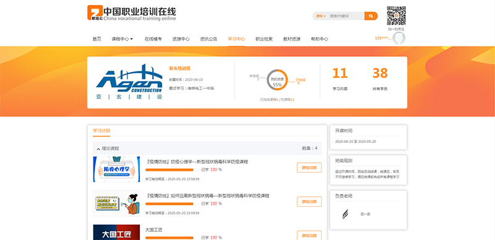Go to the 首页 menu item
This screenshot has height=240, width=495.
(x=97, y=39)
